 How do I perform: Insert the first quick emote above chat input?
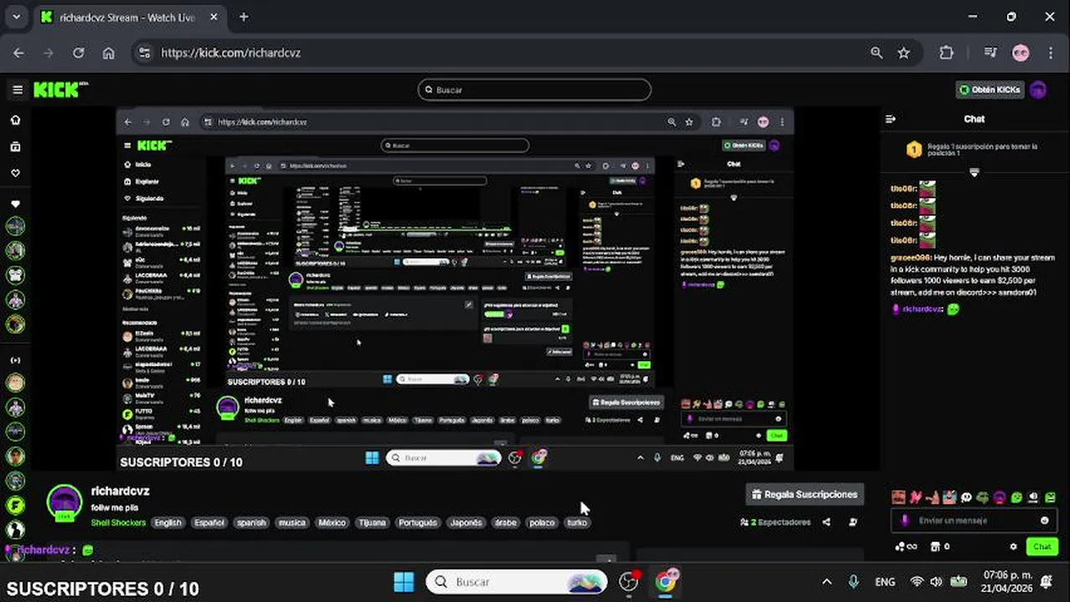[898, 497]
